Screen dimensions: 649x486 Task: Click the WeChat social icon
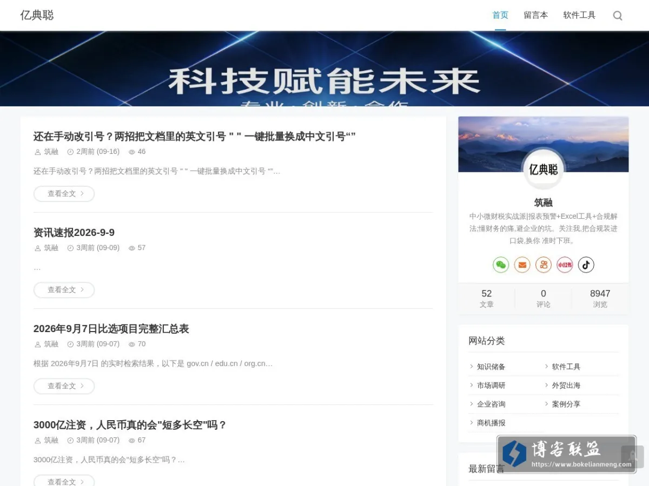501,265
